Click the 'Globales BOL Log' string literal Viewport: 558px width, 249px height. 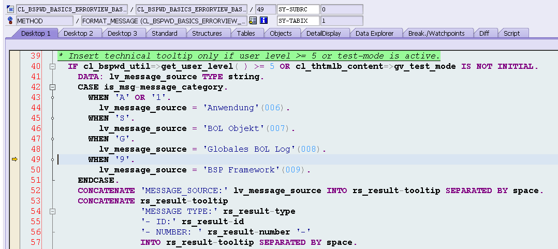tap(249, 150)
